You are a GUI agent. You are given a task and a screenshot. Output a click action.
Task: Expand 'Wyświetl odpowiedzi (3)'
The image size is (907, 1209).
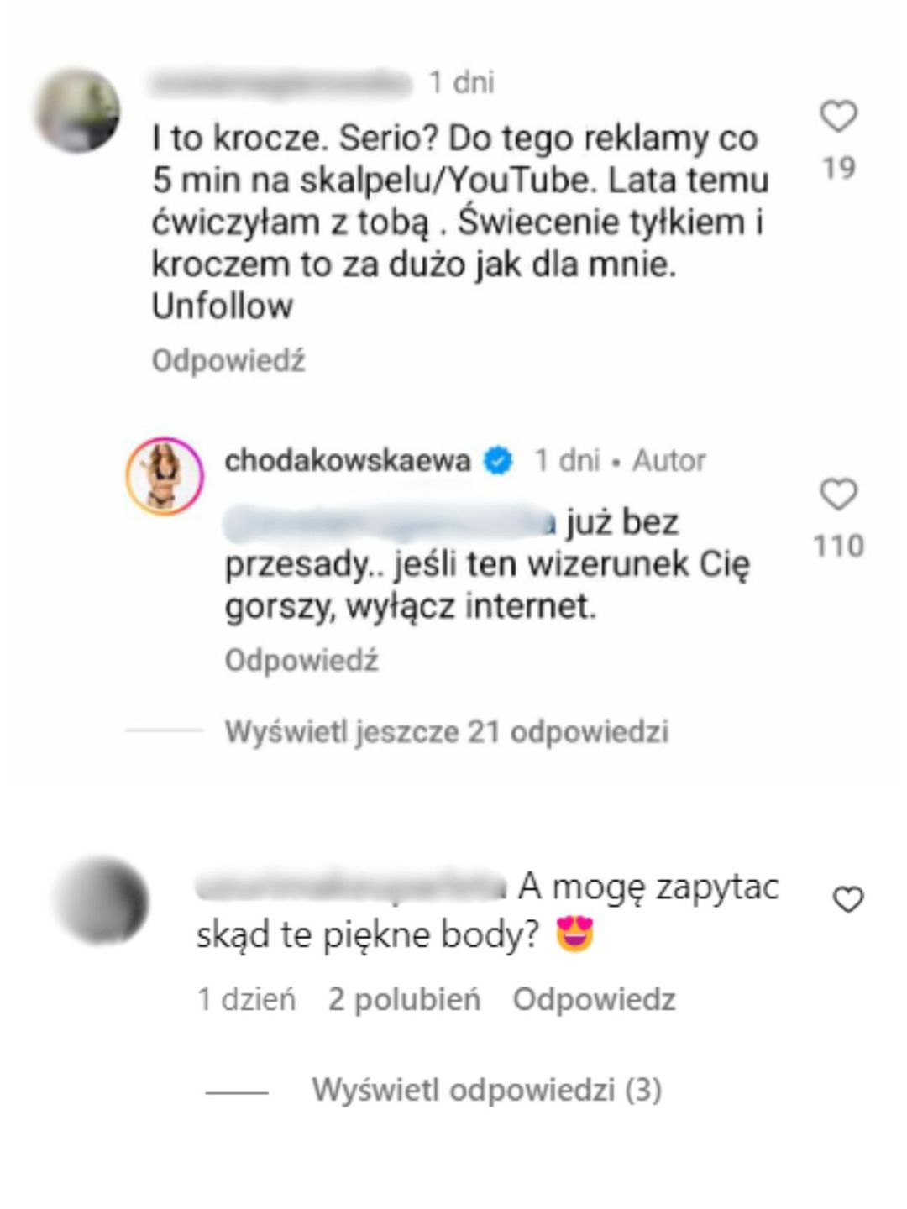(487, 1090)
